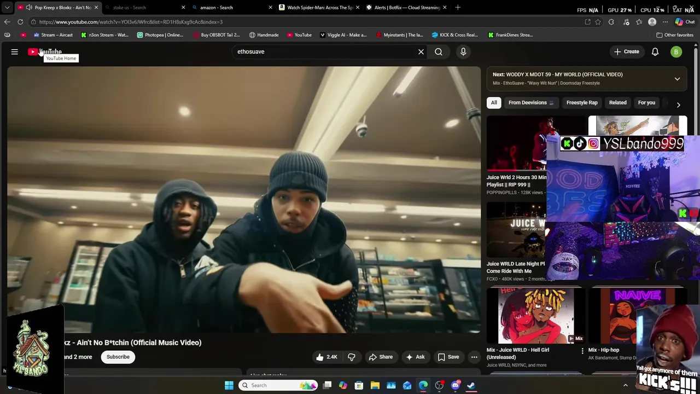The height and width of the screenshot is (394, 700).
Task: Open more actions ellipsis under video
Action: tap(474, 357)
